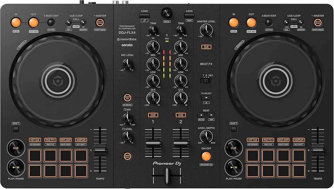334x189 pixels.
Task: Click channel 1 CFX knob
Action: [153, 98]
